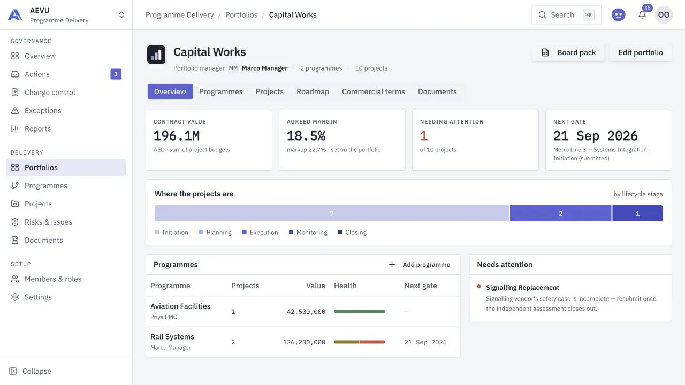
Task: Open Reports in the sidebar
Action: (66, 129)
